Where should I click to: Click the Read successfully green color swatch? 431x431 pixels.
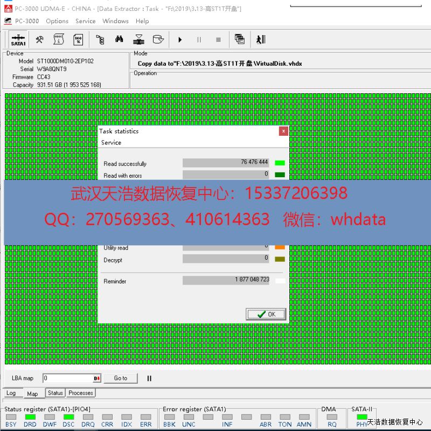tap(280, 163)
